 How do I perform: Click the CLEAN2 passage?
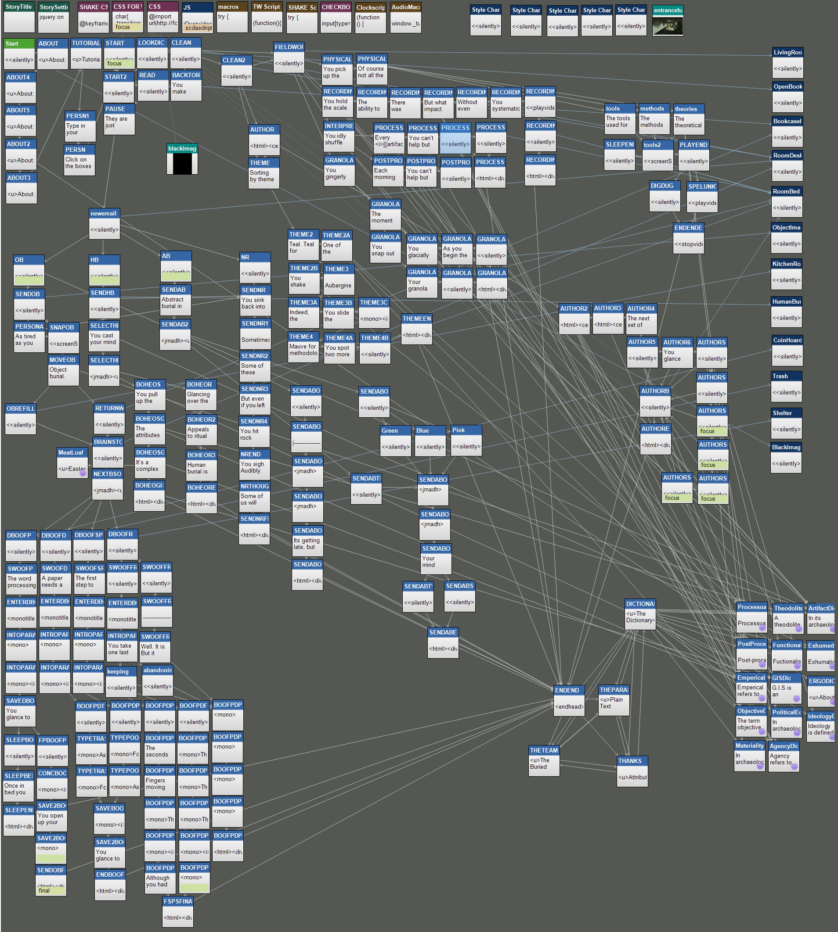(x=237, y=71)
